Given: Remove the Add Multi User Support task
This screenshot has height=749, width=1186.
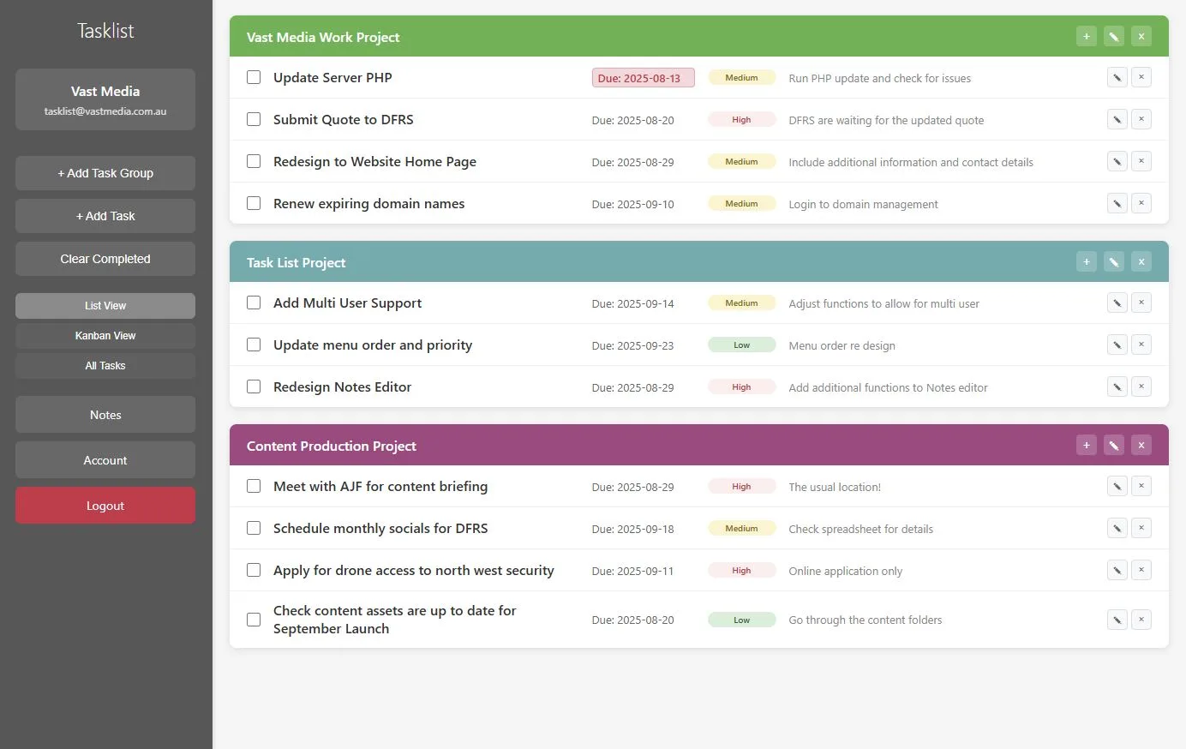Looking at the screenshot, I should click(1141, 303).
